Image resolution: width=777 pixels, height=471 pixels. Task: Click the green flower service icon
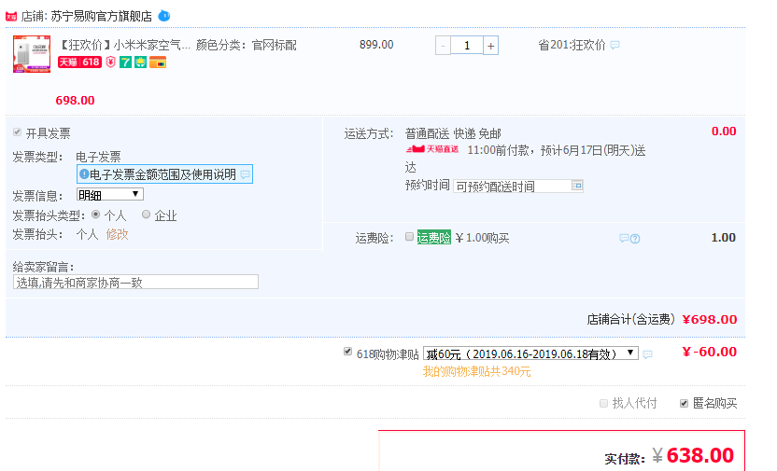141,62
